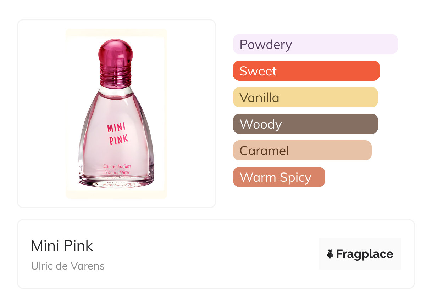
Task: Click the clear glass base of the bottle
Action: click(116, 182)
